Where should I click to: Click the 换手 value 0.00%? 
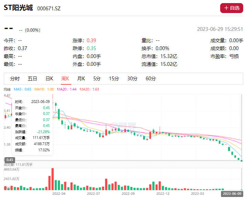pos(162,48)
